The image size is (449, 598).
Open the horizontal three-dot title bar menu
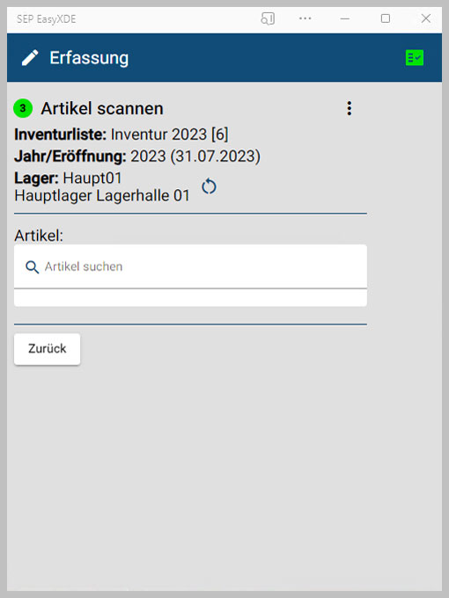click(305, 18)
